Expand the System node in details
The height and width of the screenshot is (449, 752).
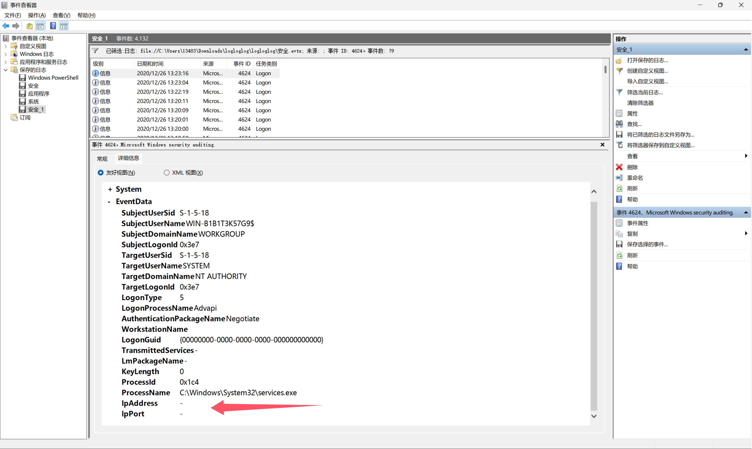(x=110, y=189)
